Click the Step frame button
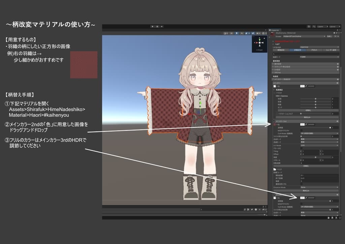Image resolution: width=345 pixels, height=244 pixels. coord(162,26)
